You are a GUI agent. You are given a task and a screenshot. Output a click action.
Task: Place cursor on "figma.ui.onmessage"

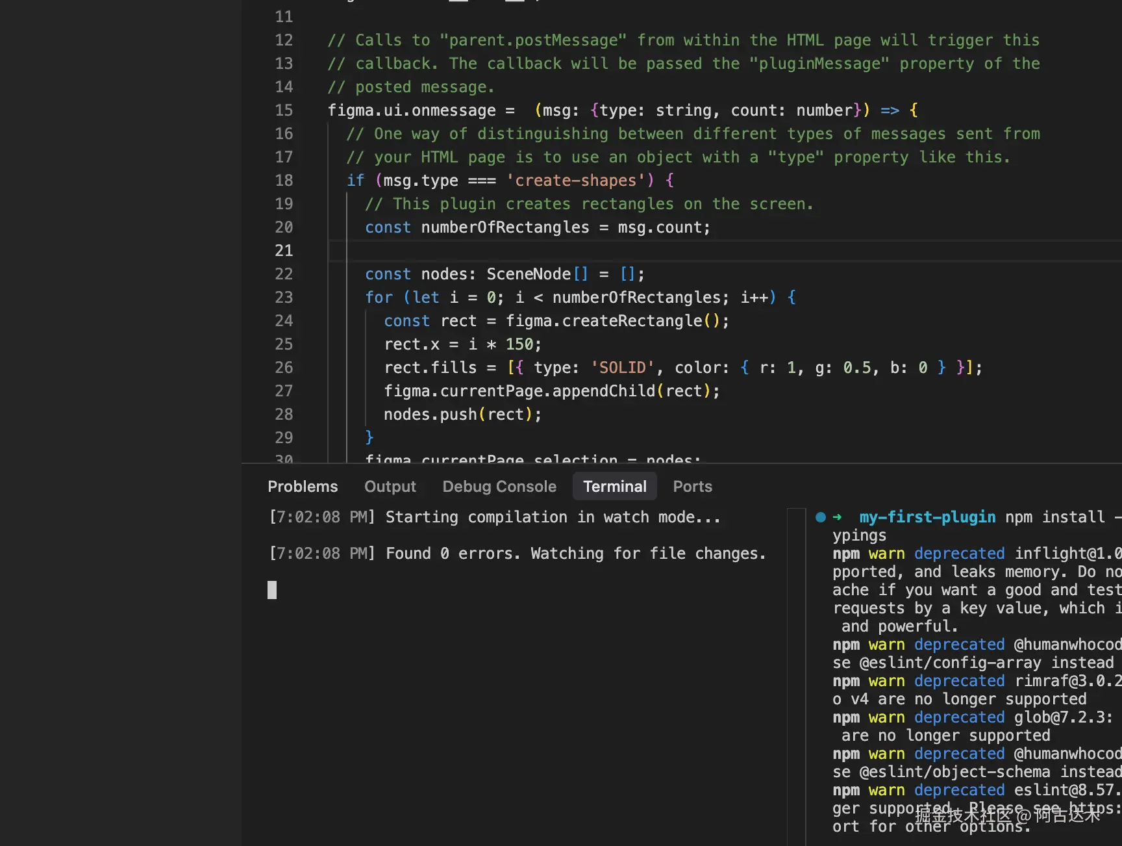[x=412, y=110]
